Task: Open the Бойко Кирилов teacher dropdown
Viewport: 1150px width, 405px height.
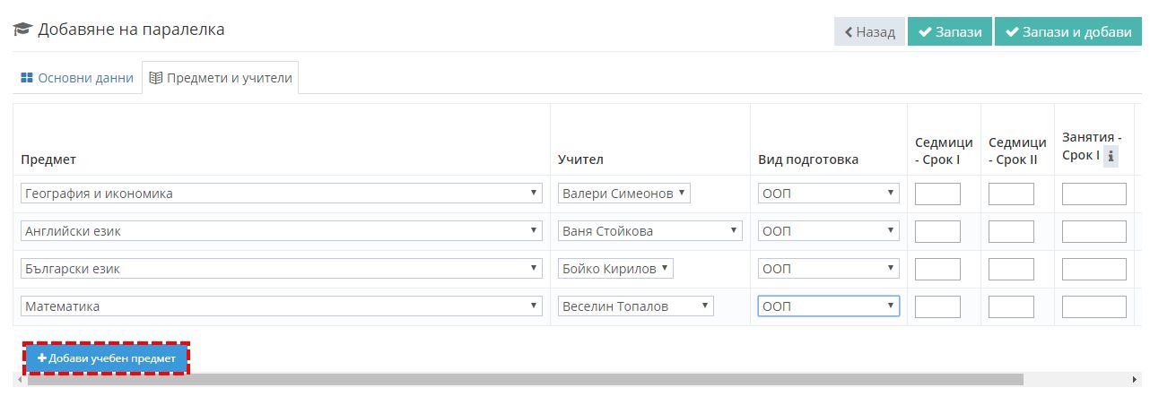Action: point(615,269)
